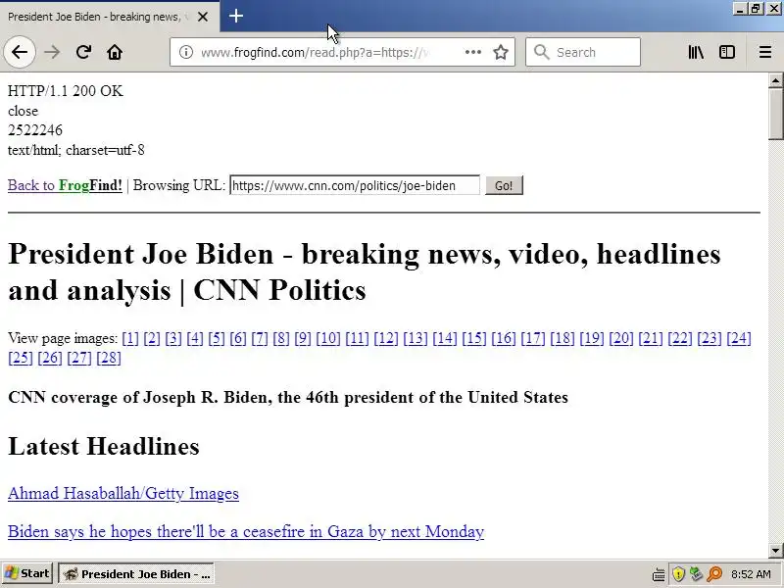Open page image link [14]
This screenshot has height=588, width=784.
[x=445, y=338]
